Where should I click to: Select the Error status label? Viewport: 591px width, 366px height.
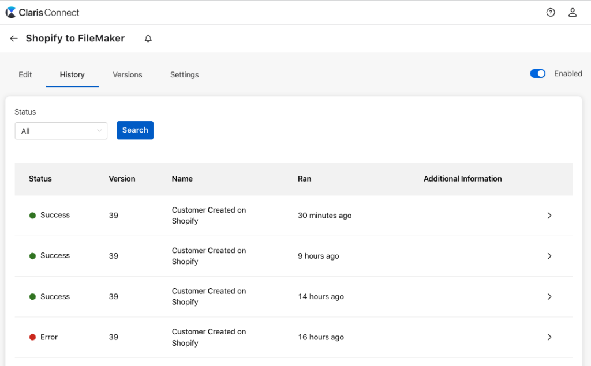tap(49, 337)
